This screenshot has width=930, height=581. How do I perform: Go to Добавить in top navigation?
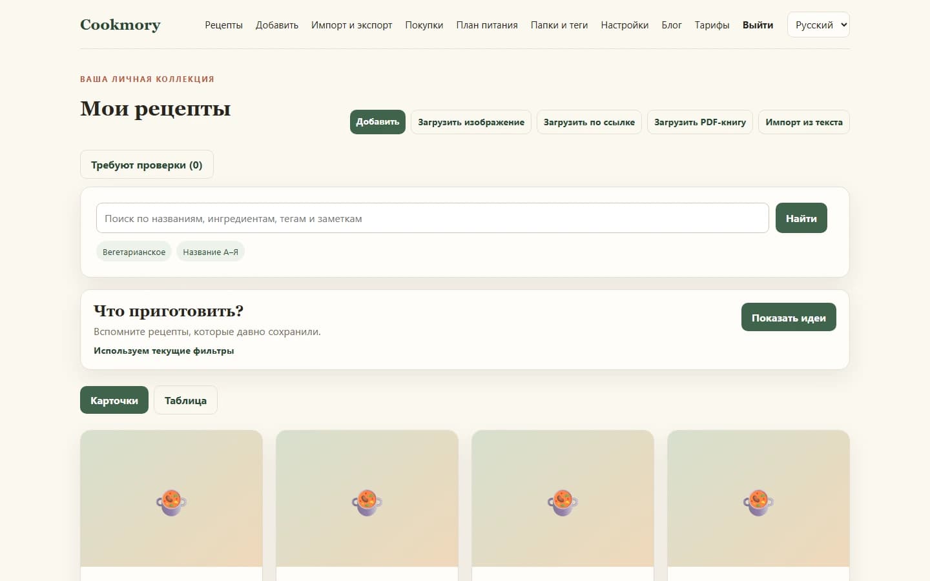(x=277, y=25)
